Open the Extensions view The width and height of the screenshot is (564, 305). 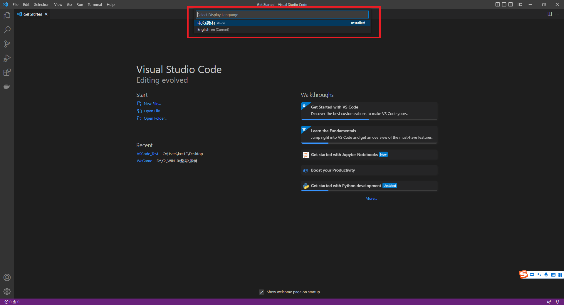click(x=7, y=72)
